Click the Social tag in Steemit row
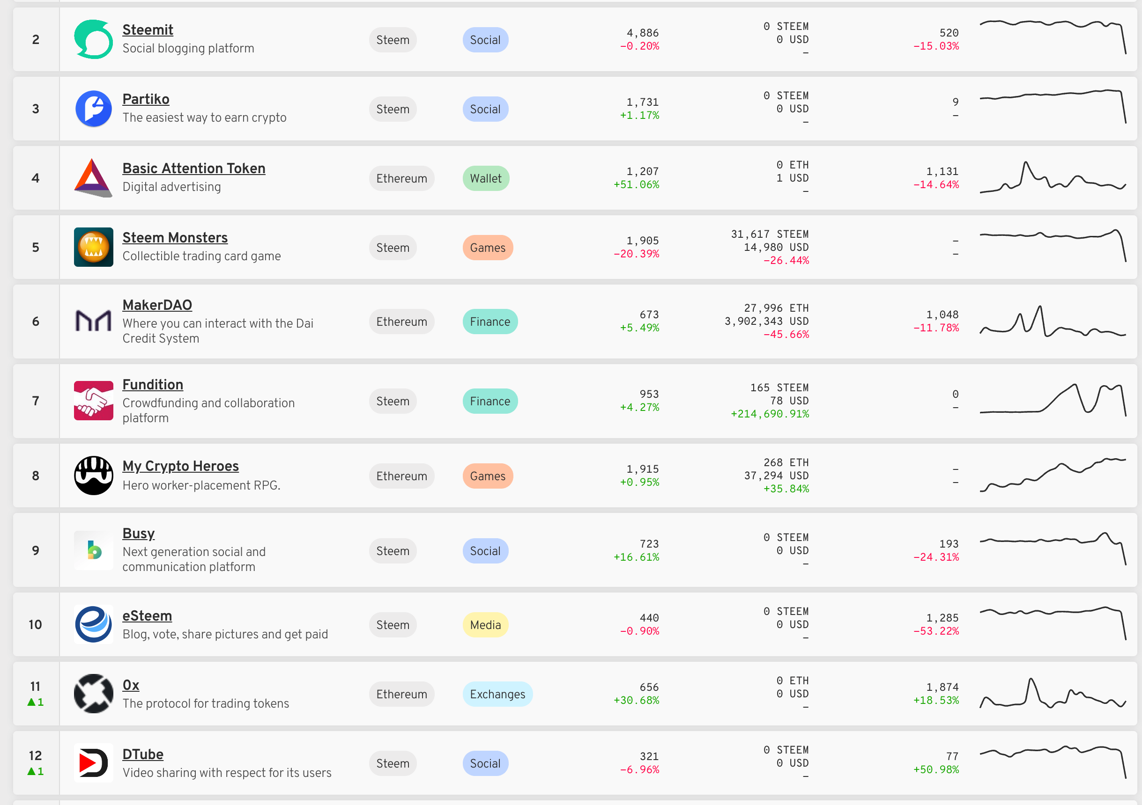 485,40
